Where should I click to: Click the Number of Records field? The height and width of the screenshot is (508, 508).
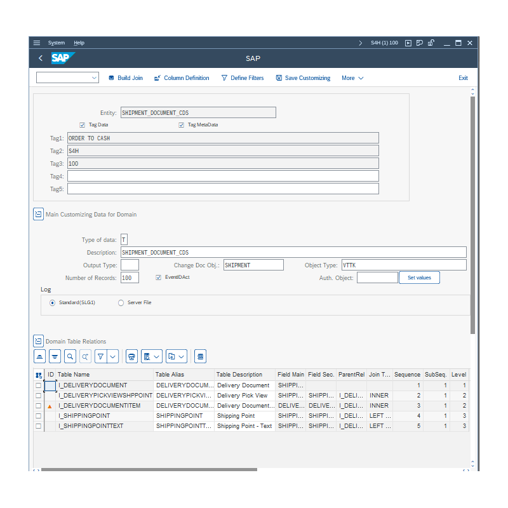[x=130, y=277]
